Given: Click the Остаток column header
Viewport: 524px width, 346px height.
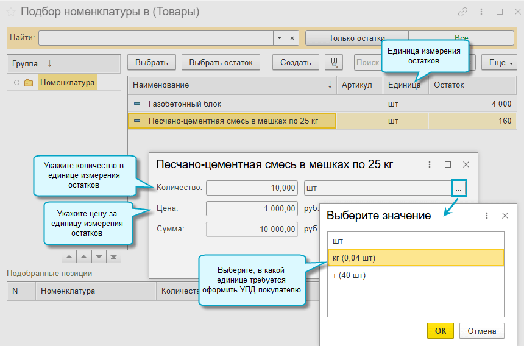Looking at the screenshot, I should point(473,85).
